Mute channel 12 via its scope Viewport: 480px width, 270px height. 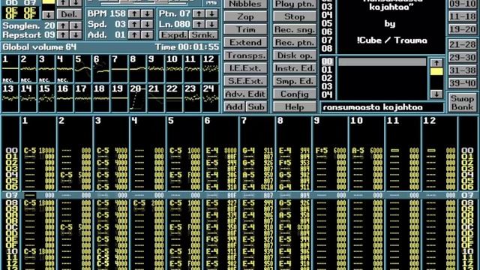210,69
